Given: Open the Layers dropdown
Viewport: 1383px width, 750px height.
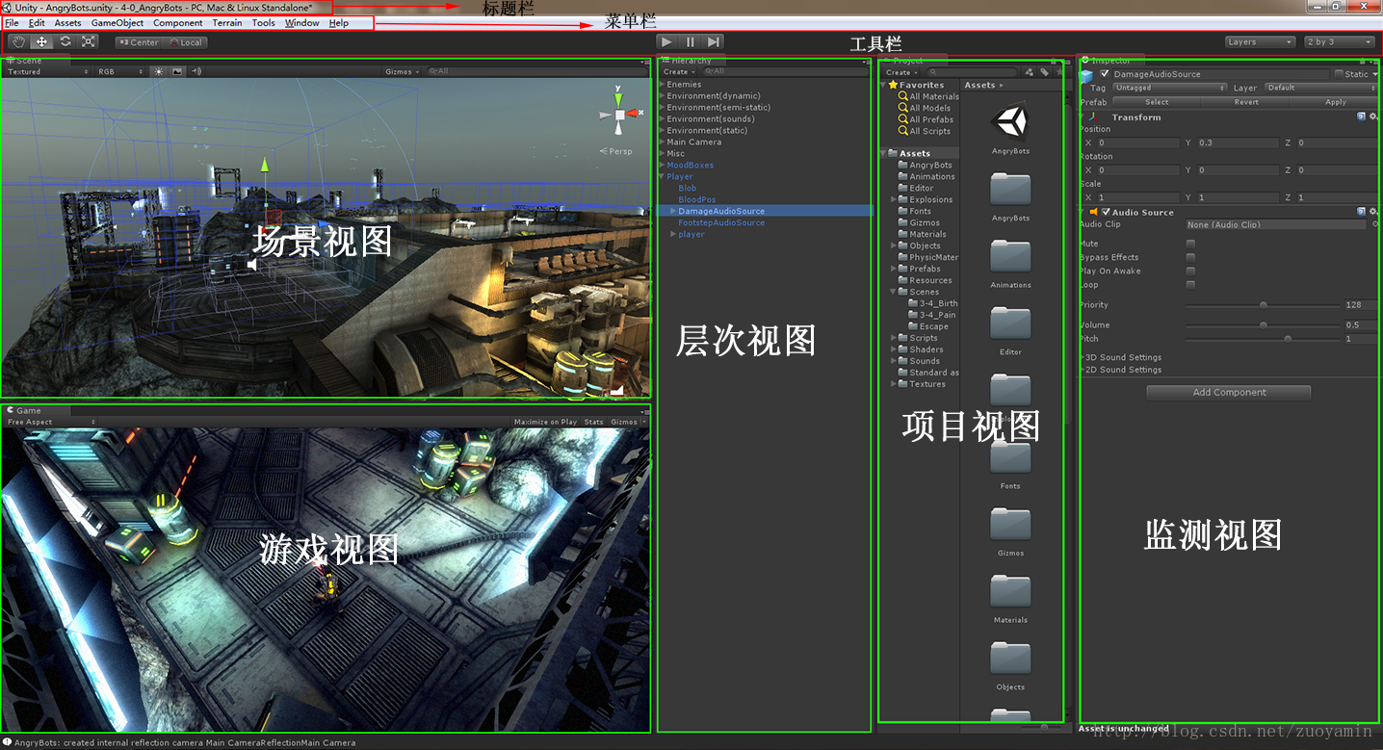Looking at the screenshot, I should tap(1261, 42).
